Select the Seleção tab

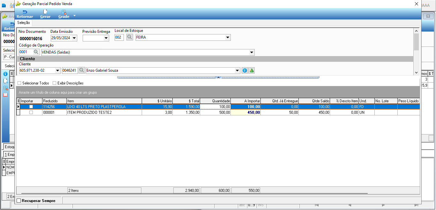point(24,23)
